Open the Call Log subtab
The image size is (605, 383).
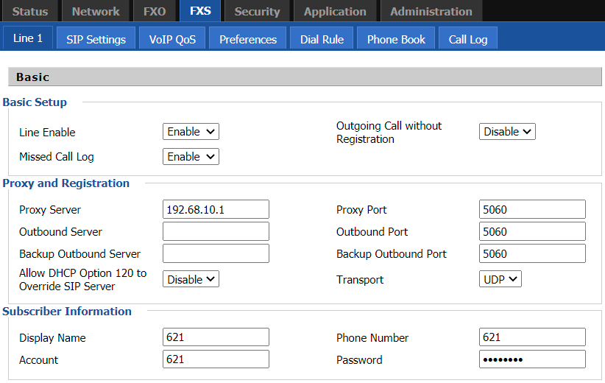click(468, 39)
